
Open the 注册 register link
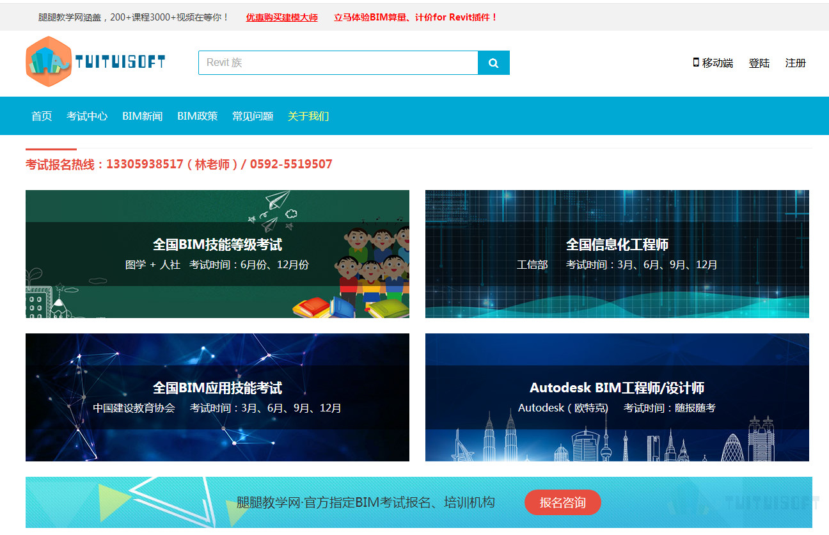point(796,63)
